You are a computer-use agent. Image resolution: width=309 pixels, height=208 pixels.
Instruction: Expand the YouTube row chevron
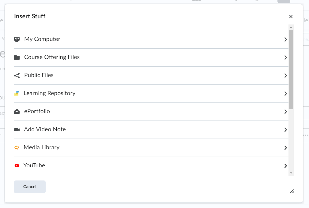point(285,166)
